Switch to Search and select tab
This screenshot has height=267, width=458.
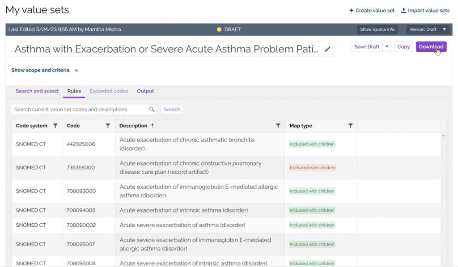pyautogui.click(x=37, y=91)
